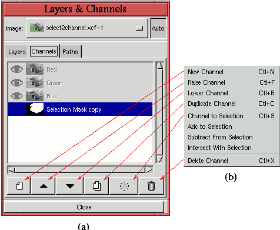Click the Blue channel name
The width and height of the screenshot is (280, 230).
pos(52,96)
